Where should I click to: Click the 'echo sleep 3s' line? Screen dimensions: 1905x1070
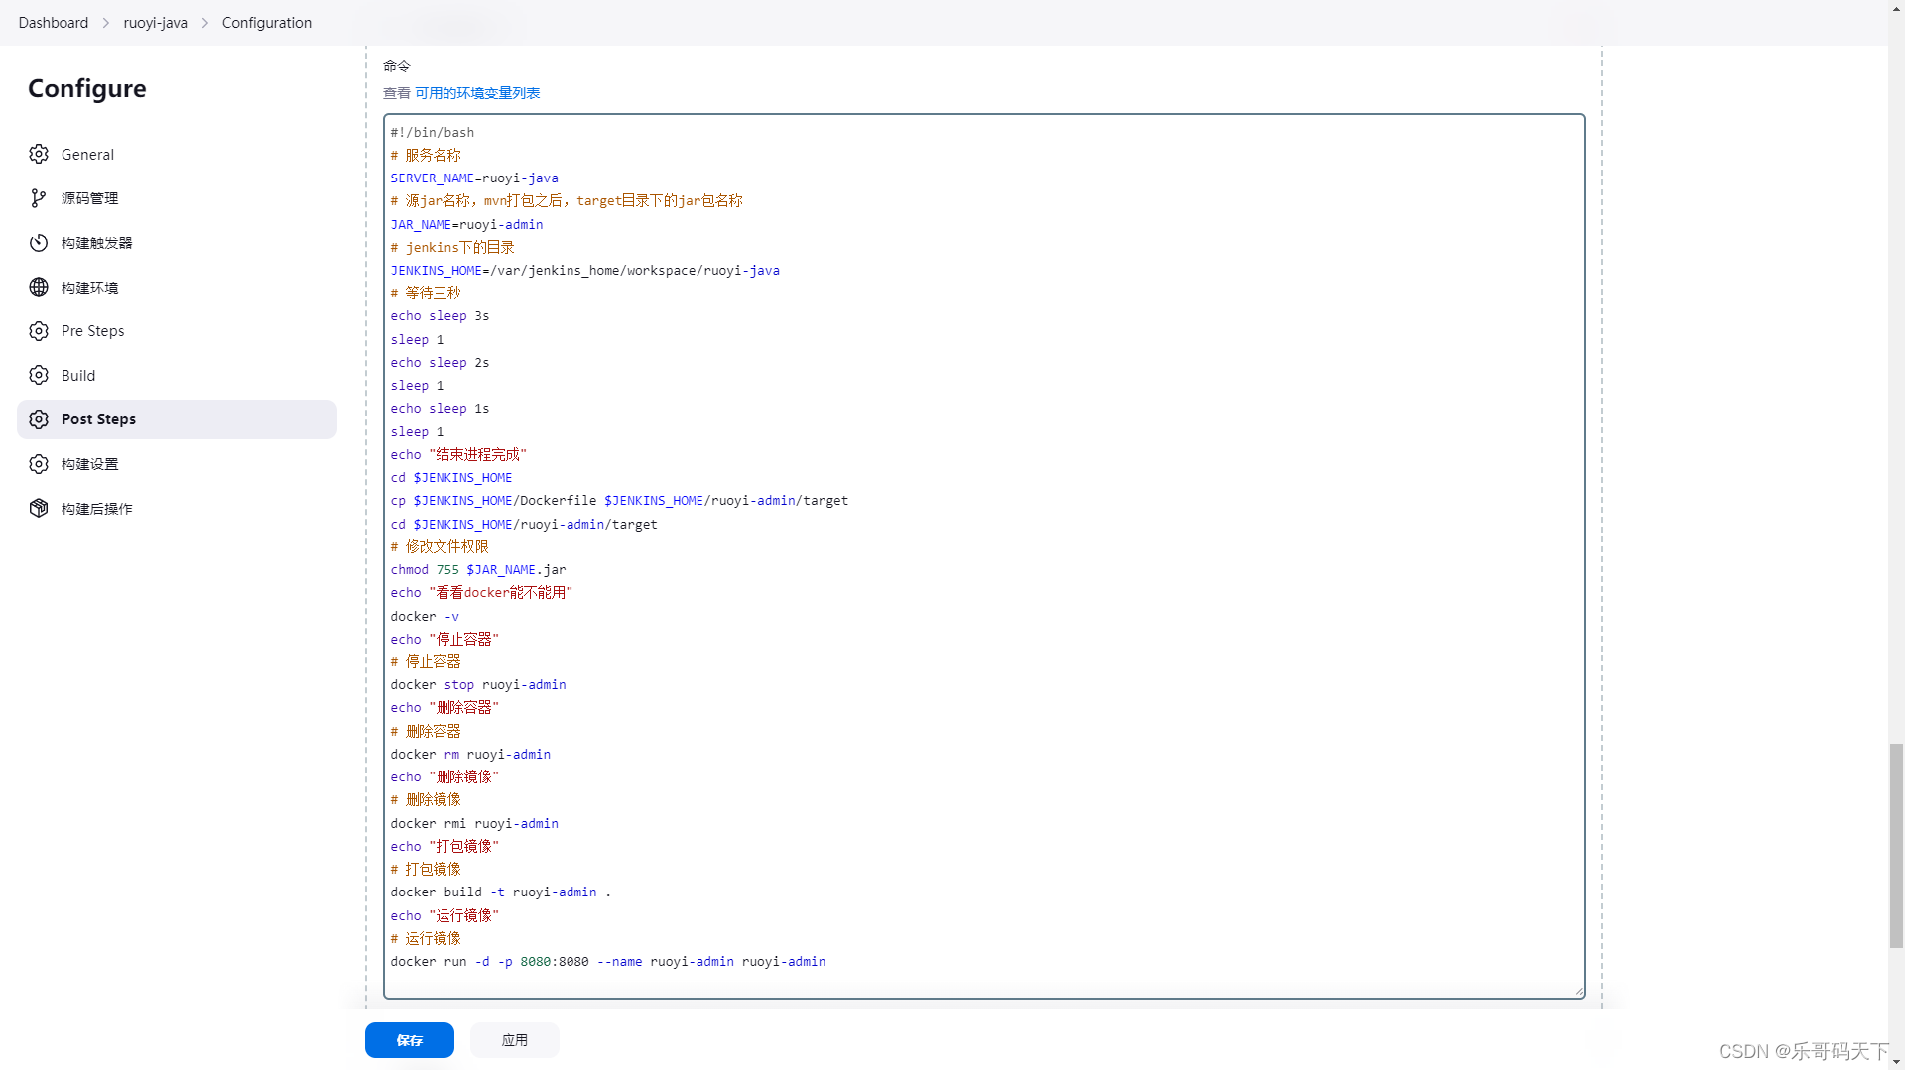click(440, 316)
